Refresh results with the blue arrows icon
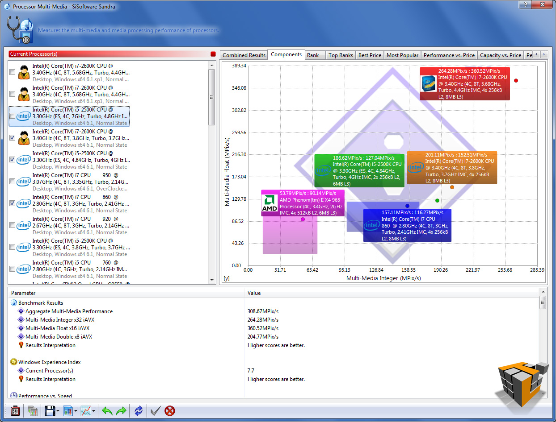The width and height of the screenshot is (556, 422). click(139, 411)
